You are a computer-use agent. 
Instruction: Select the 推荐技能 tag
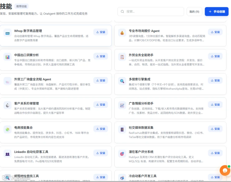pyautogui.click(x=22, y=6)
